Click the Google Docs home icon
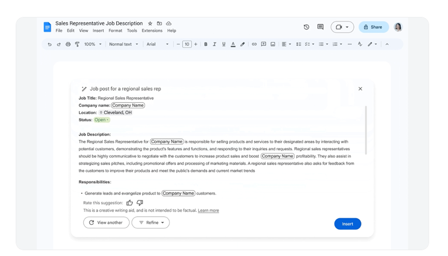 [x=47, y=27]
